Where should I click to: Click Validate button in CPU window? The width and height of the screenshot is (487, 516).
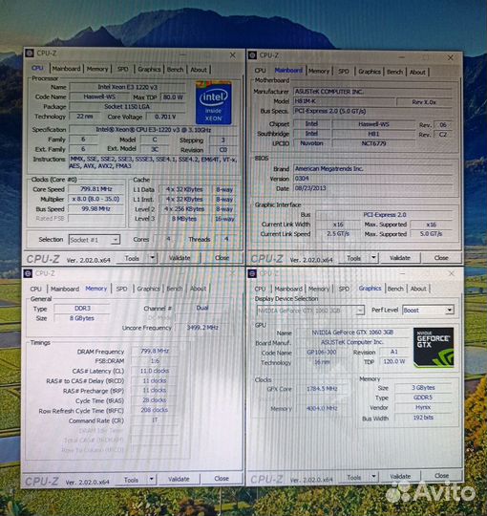[x=180, y=258]
